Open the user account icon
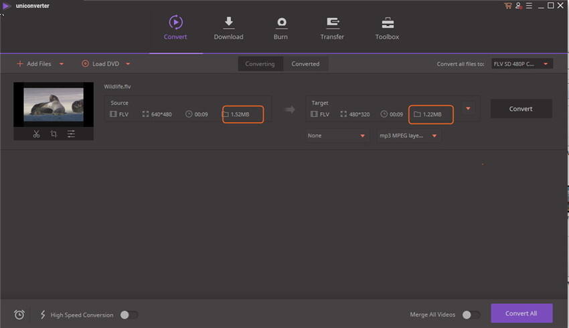The image size is (569, 328). pos(519,6)
